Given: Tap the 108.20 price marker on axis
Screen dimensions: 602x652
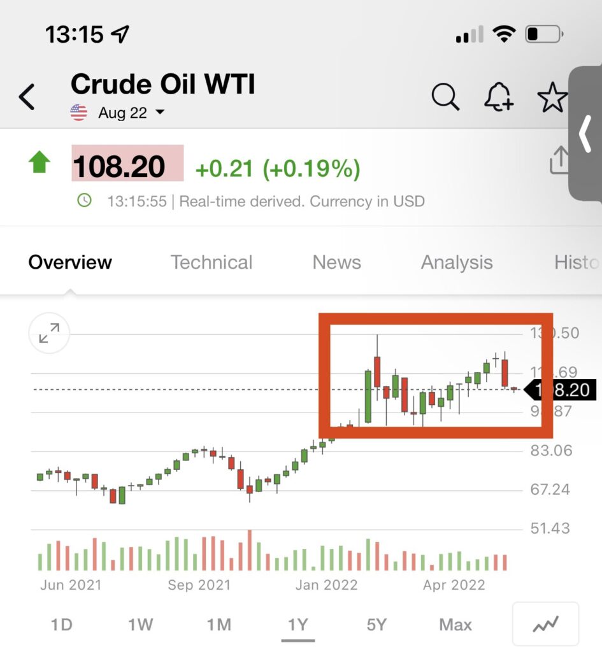Looking at the screenshot, I should tap(560, 390).
